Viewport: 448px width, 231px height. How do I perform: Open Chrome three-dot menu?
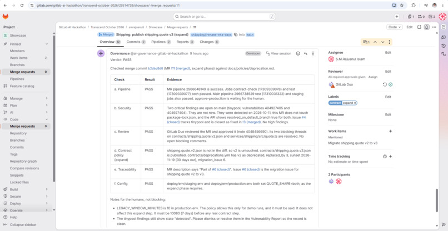pos(442,5)
